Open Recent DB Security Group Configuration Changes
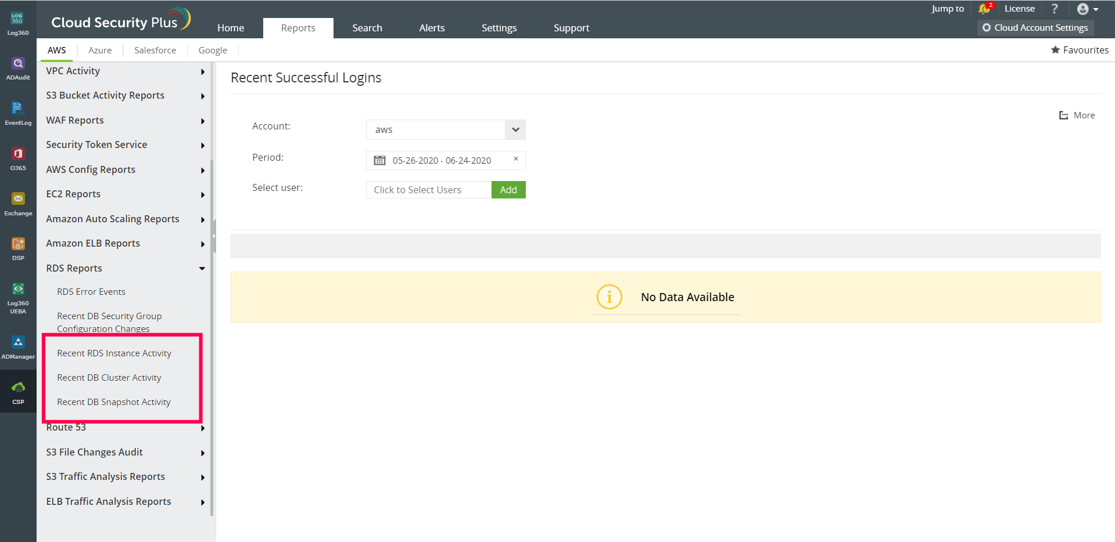The image size is (1115, 542). click(109, 322)
